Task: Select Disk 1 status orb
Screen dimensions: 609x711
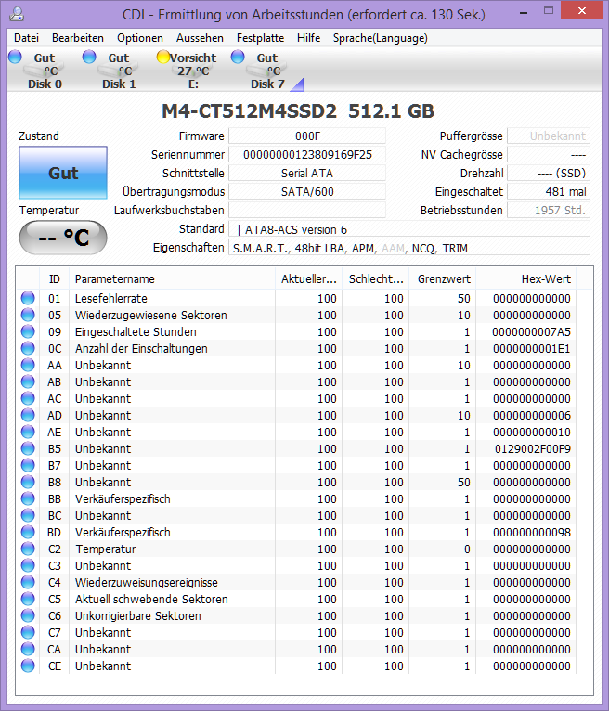Action: pos(89,57)
